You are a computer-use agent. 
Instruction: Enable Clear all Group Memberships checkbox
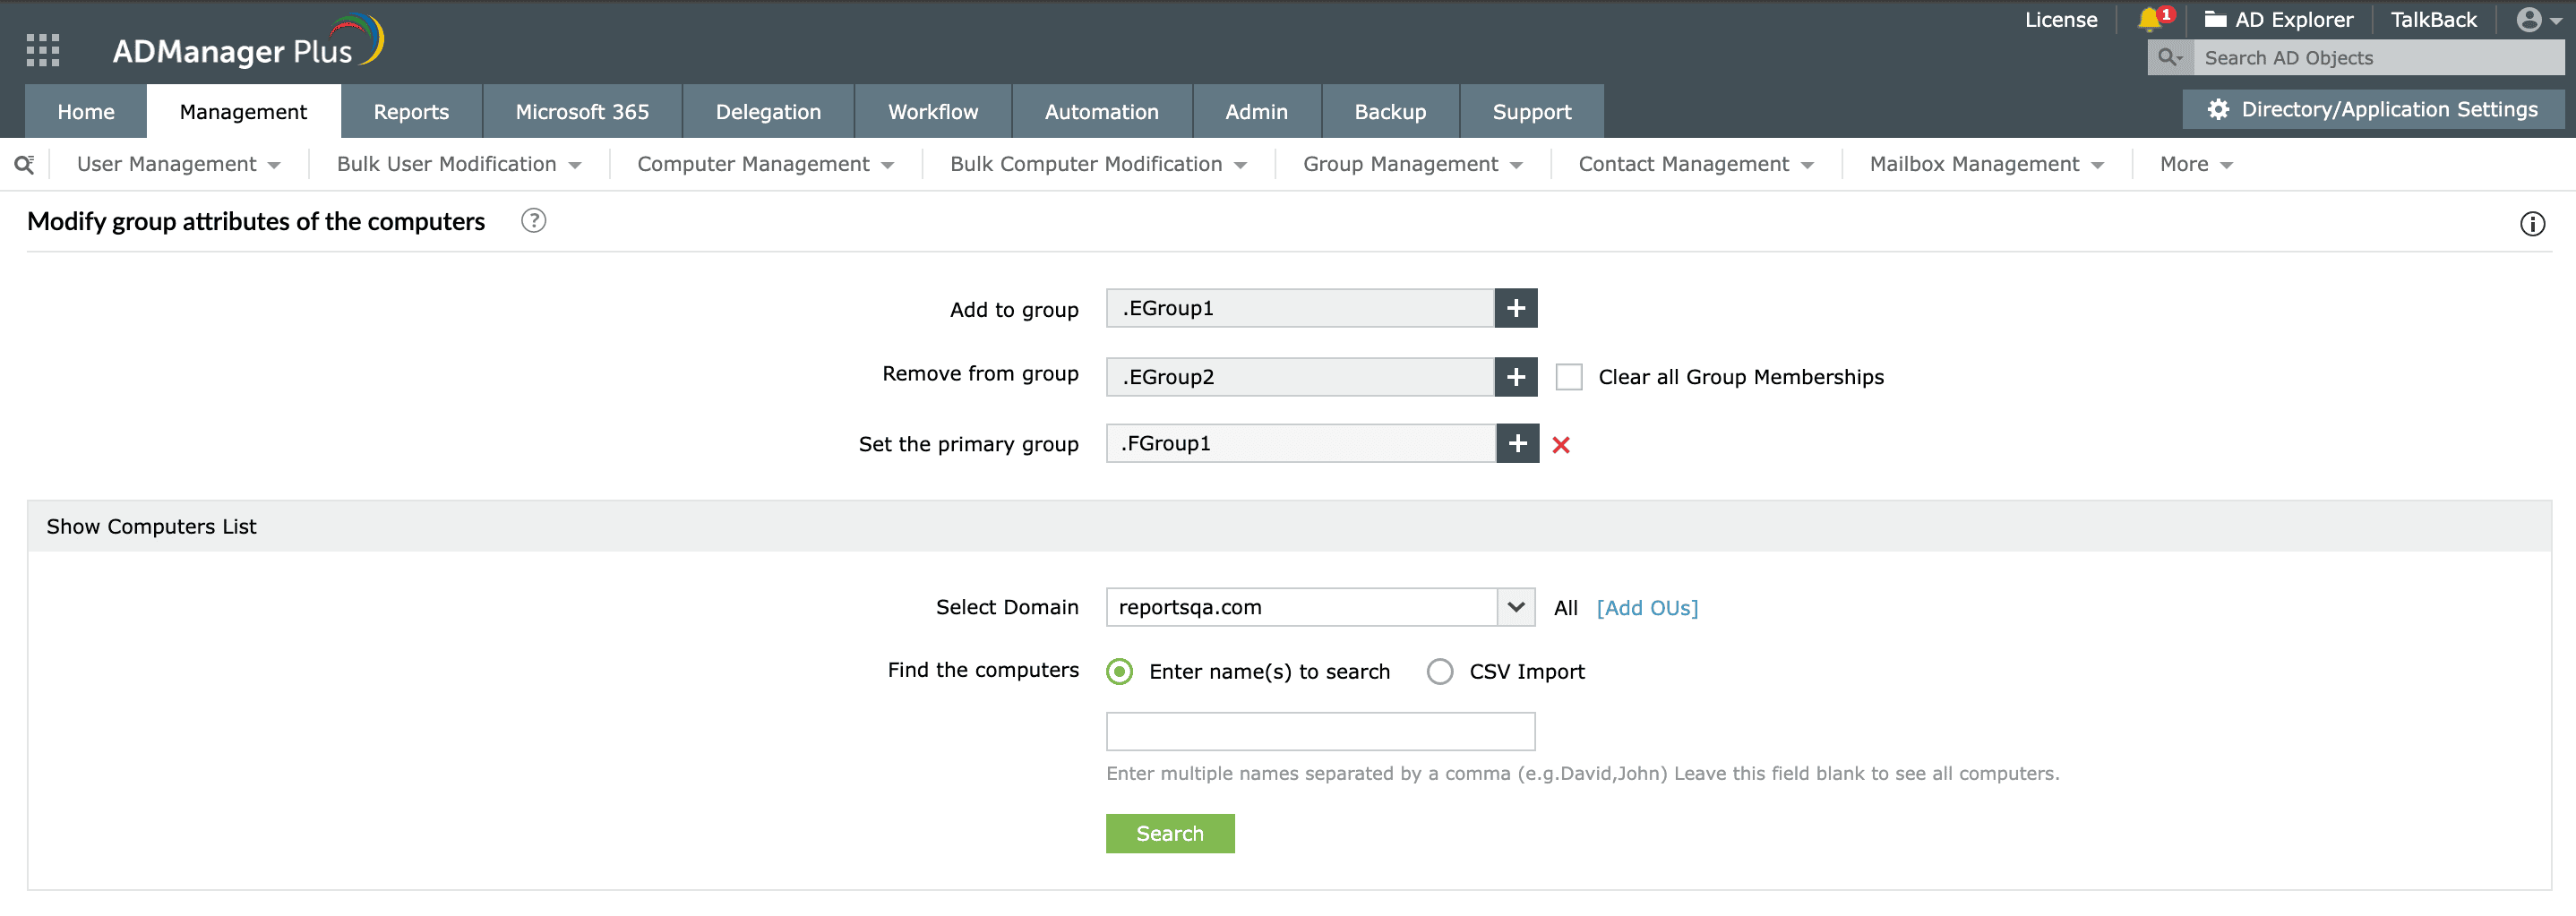click(x=1568, y=377)
